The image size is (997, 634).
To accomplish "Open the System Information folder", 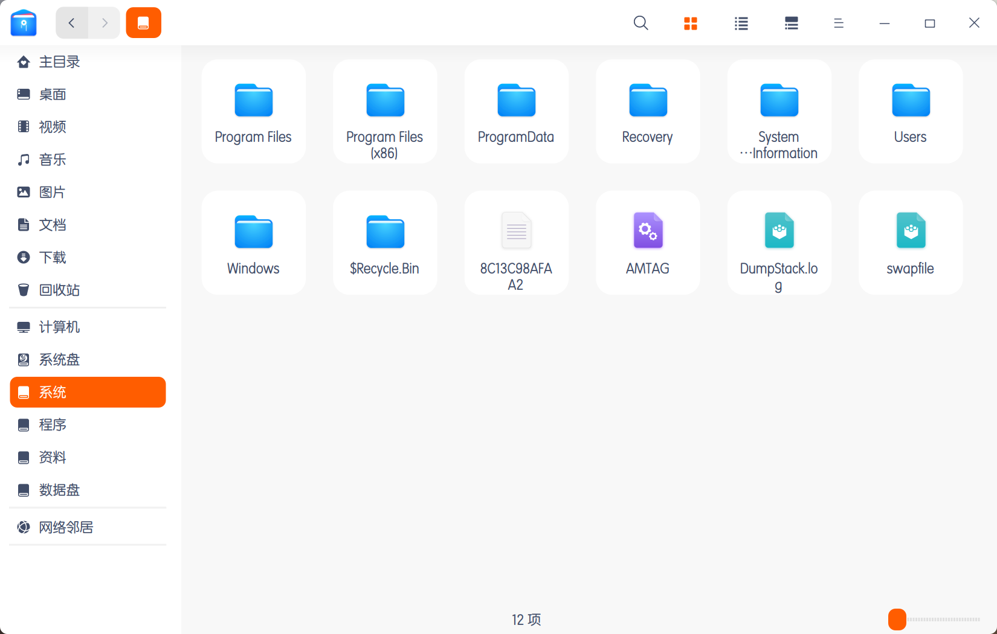I will click(x=779, y=111).
